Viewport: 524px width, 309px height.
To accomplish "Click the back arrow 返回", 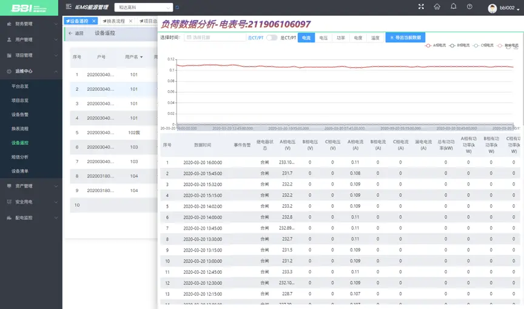I will coord(76,33).
